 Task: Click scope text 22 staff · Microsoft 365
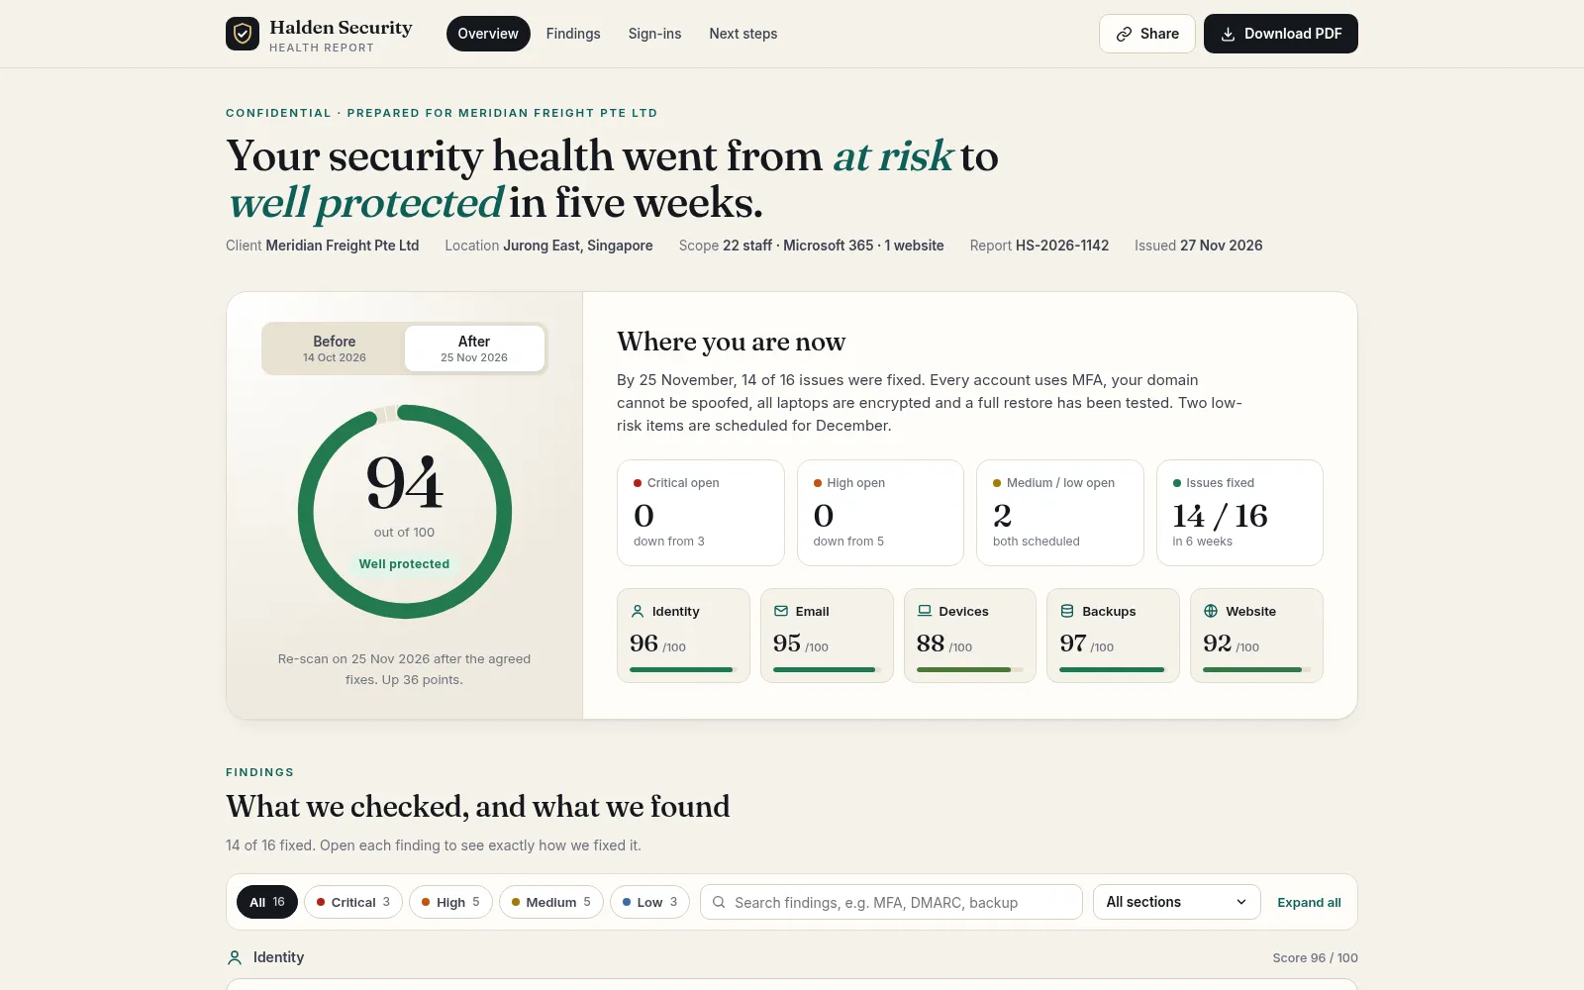pyautogui.click(x=798, y=246)
